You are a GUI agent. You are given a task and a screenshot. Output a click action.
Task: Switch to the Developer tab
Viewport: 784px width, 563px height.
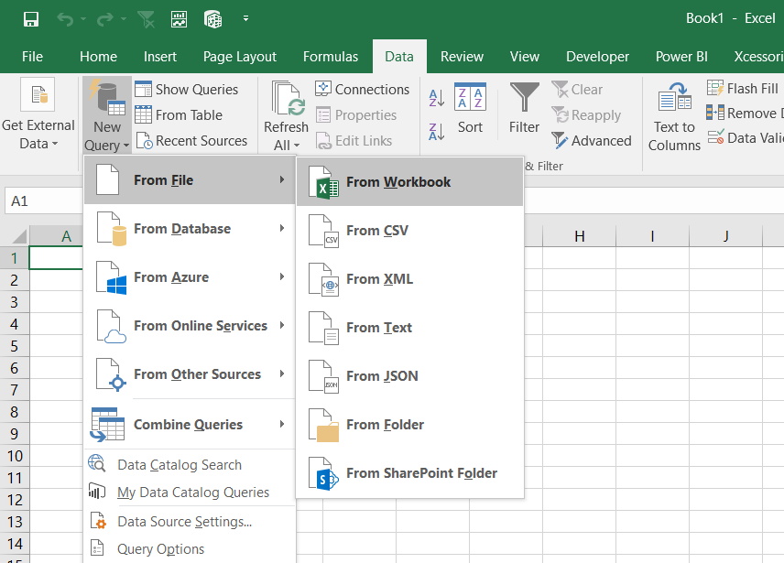click(x=597, y=57)
